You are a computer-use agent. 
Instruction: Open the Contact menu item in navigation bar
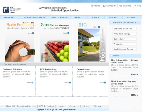(95, 17)
